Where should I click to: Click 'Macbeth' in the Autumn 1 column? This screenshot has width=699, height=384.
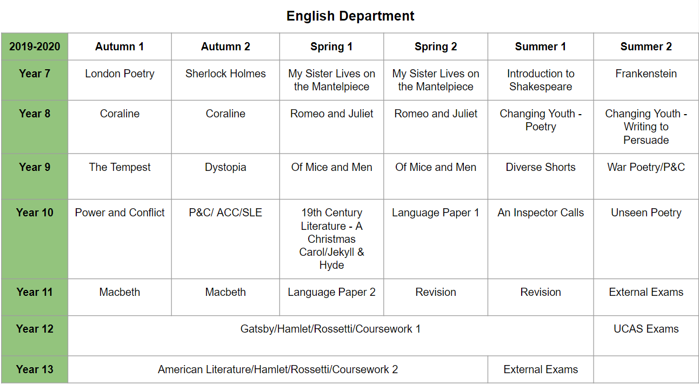119,297
